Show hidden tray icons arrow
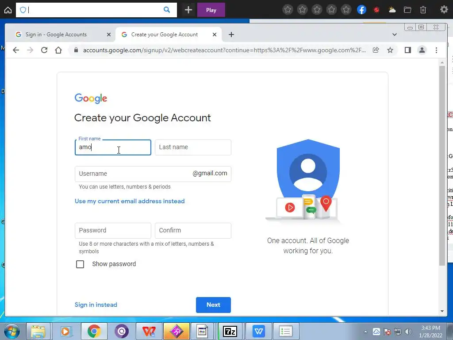This screenshot has width=453, height=340. [365, 332]
